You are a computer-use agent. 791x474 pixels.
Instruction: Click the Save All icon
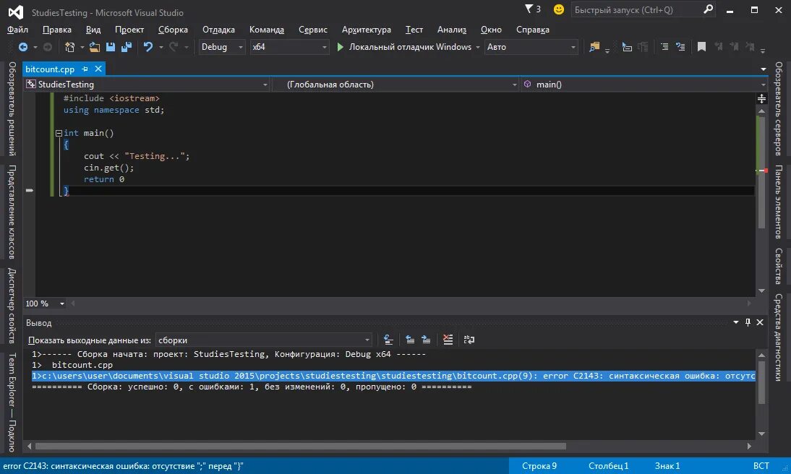click(x=127, y=47)
